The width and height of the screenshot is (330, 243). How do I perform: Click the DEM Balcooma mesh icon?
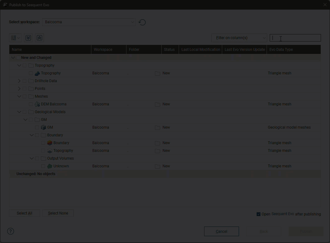[x=37, y=104]
